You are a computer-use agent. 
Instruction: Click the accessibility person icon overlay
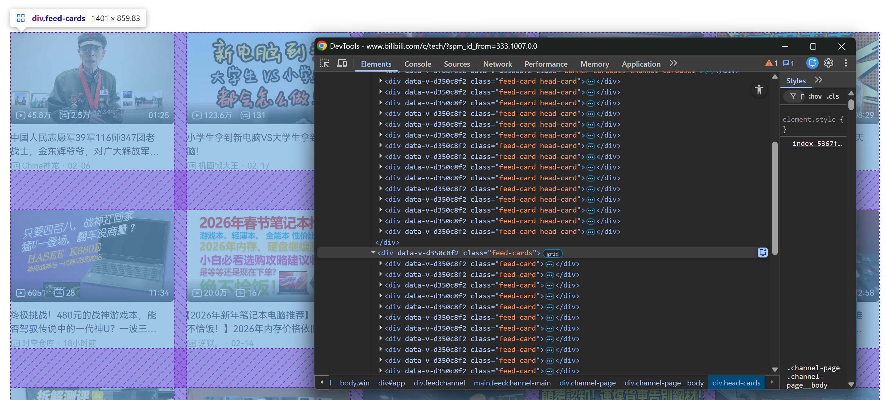(x=759, y=90)
